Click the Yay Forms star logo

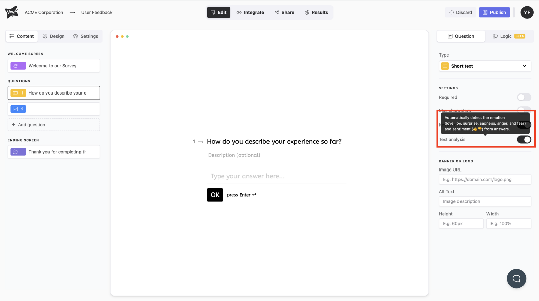coord(11,12)
